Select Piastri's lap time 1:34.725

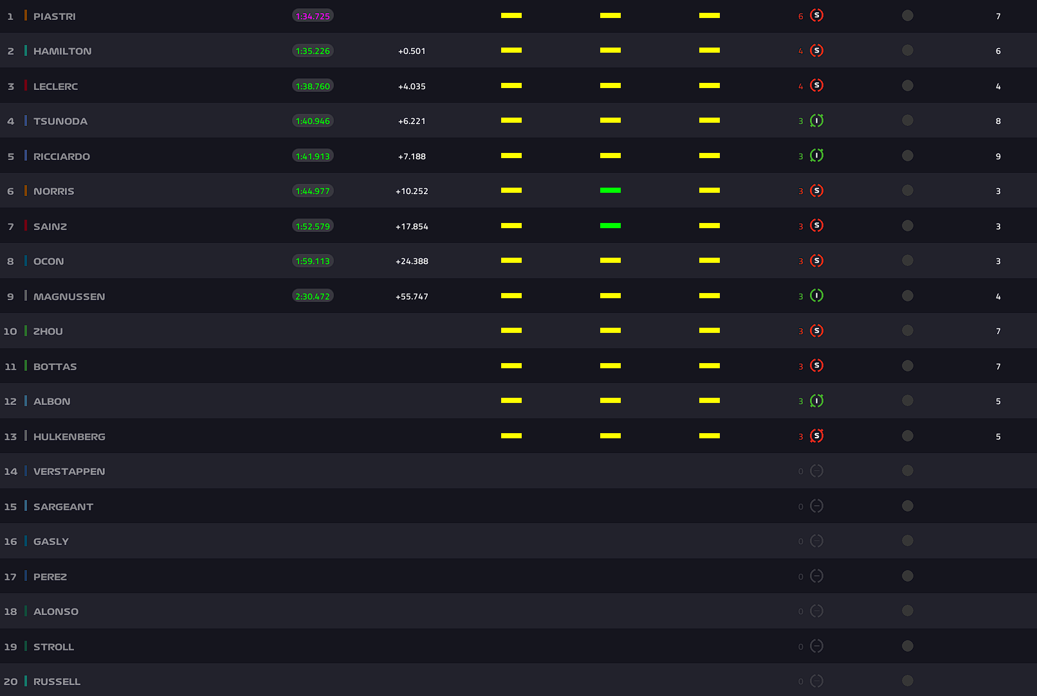[x=313, y=16]
